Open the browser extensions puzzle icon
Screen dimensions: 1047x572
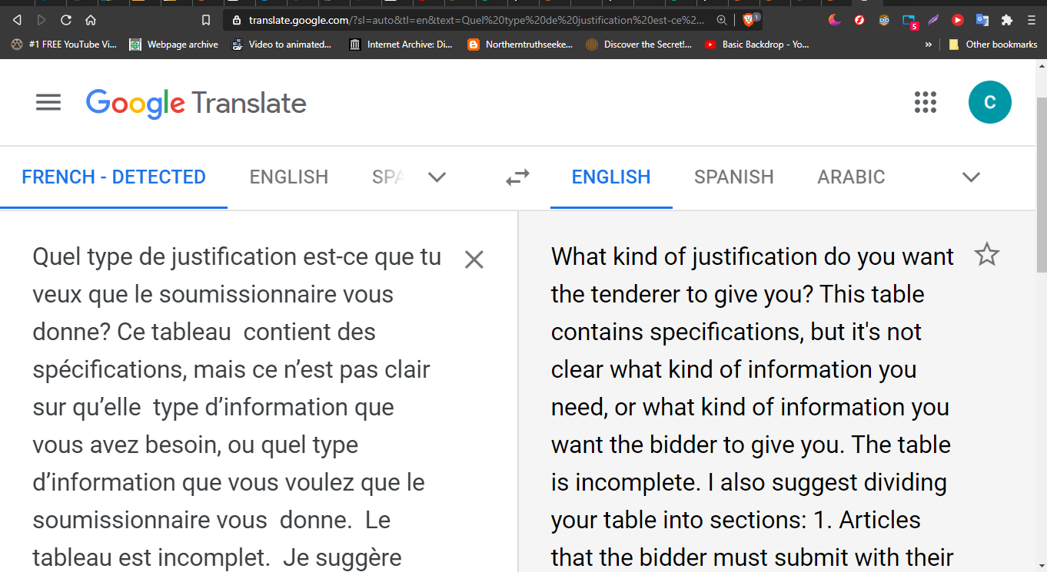[1007, 20]
